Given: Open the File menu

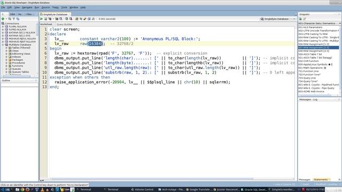Looking at the screenshot, I should (x=3, y=7).
